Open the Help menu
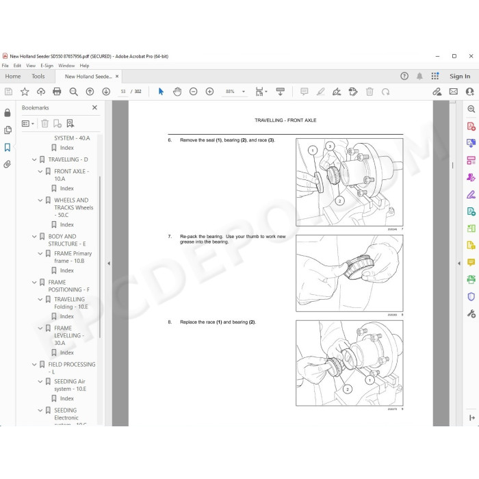Screen dimensions: 479x479 84,66
